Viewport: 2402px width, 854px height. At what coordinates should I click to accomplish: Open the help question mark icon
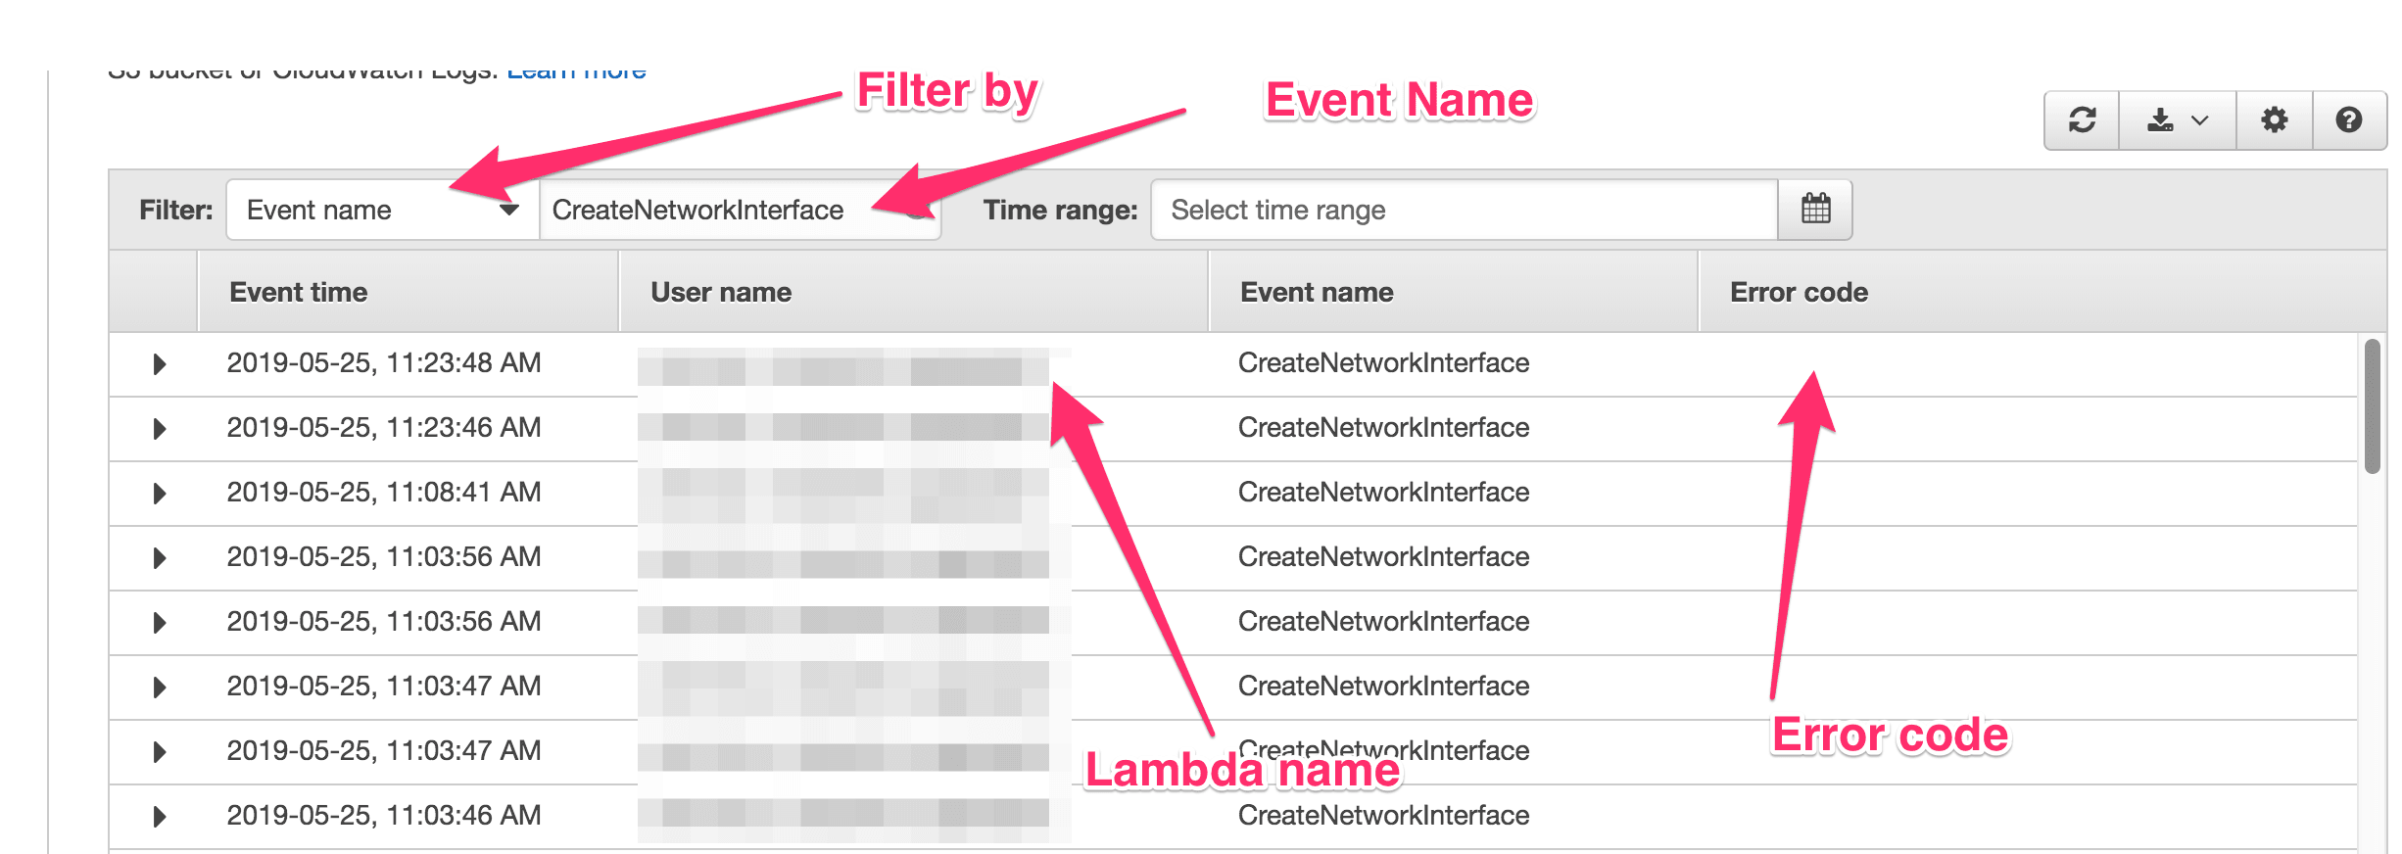pyautogui.click(x=2349, y=120)
